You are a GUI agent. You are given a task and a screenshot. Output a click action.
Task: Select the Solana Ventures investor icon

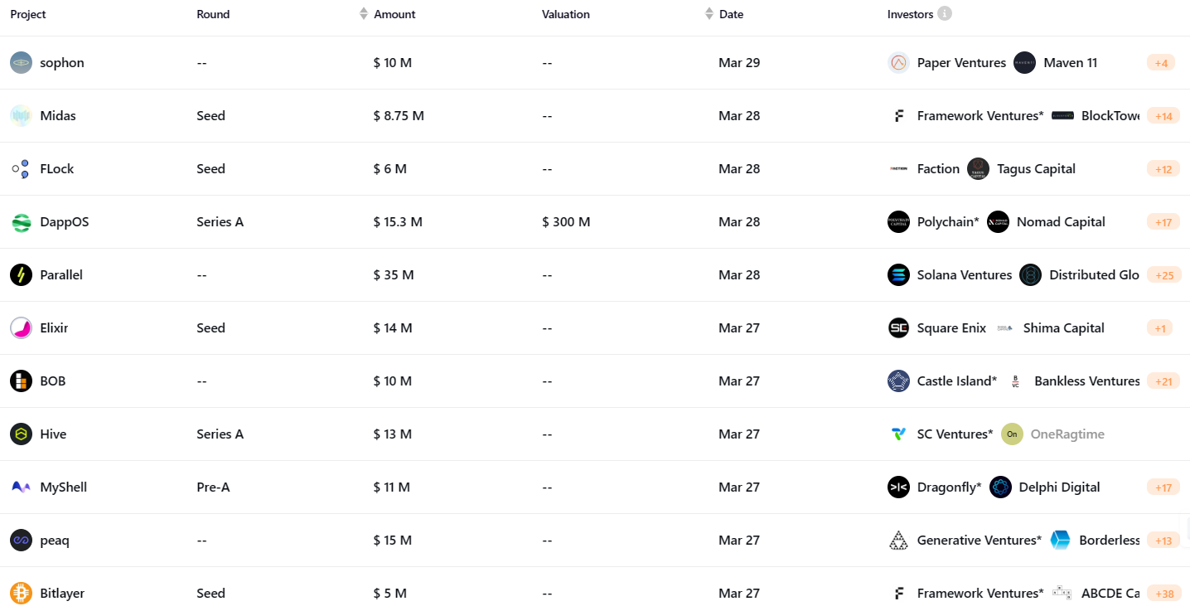tap(898, 275)
